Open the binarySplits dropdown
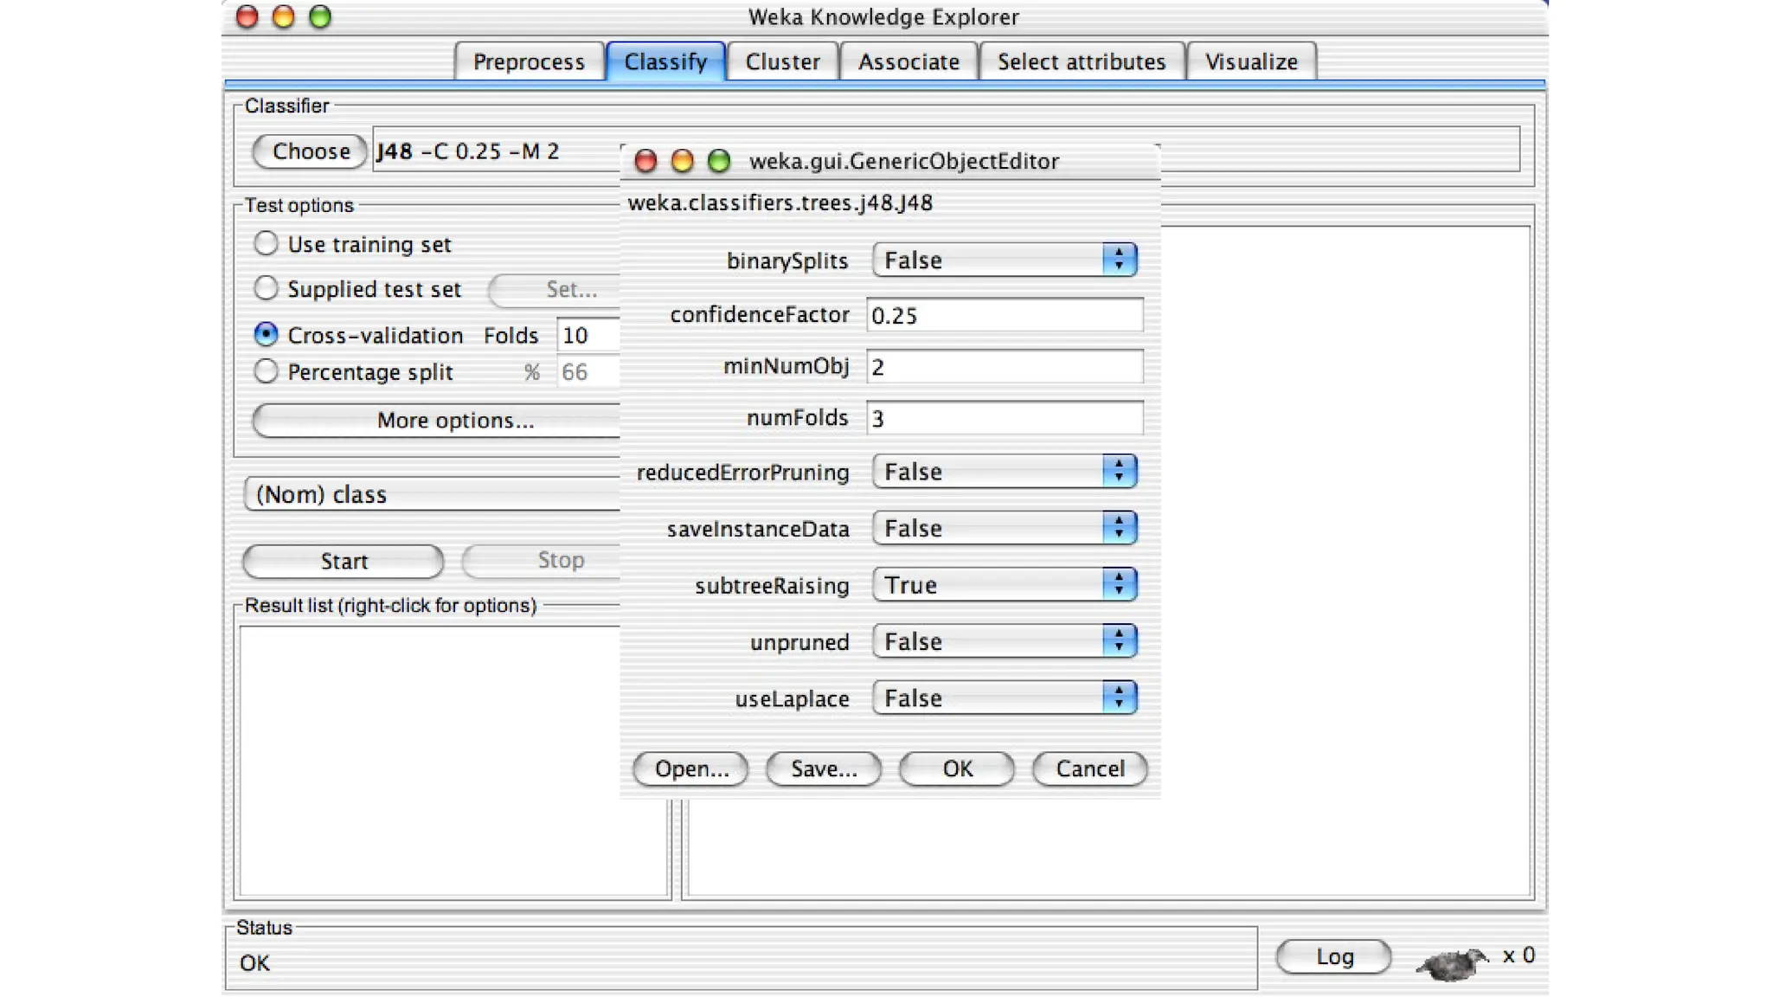The height and width of the screenshot is (997, 1772). [1004, 260]
